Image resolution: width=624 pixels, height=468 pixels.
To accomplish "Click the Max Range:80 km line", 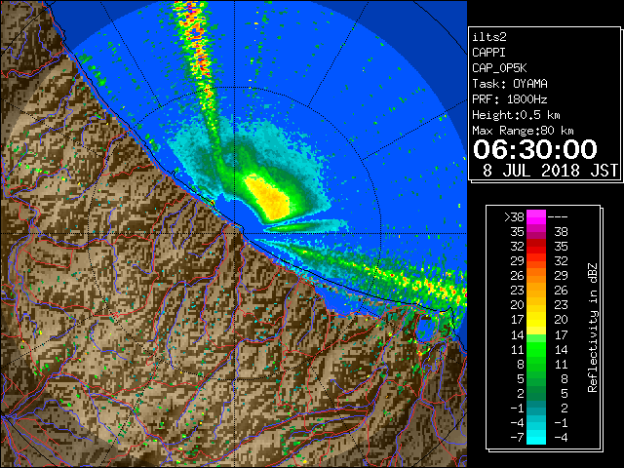I will (x=523, y=131).
